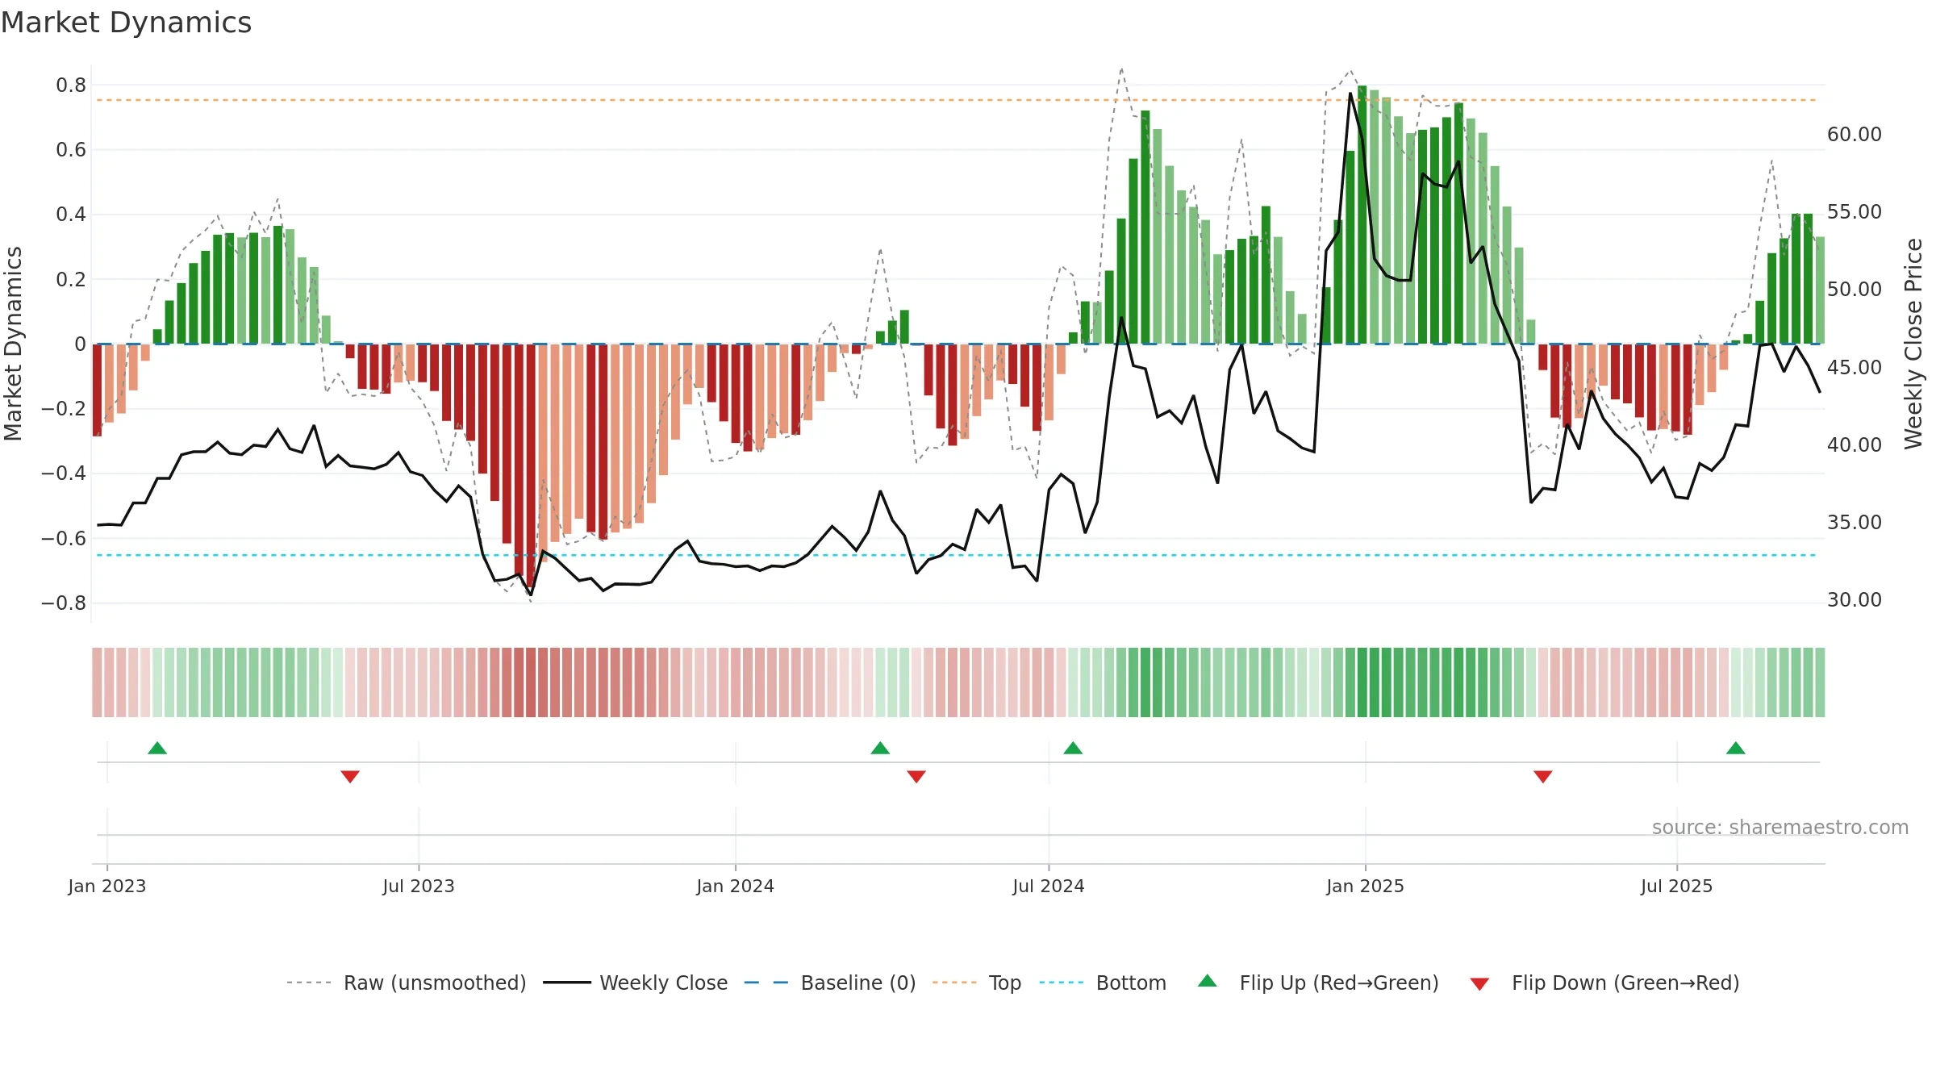This screenshot has width=1936, height=1089.
Task: Click the 0.6 left axis tick label
Action: click(71, 150)
